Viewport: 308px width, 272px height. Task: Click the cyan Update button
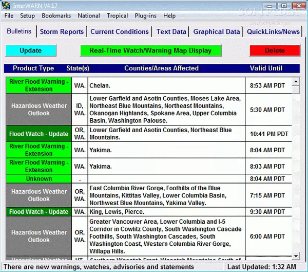click(x=31, y=50)
